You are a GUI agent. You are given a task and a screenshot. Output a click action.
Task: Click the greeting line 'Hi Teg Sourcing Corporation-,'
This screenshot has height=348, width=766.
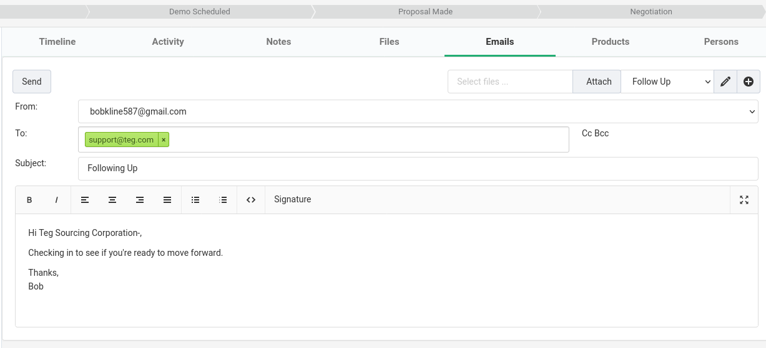click(x=85, y=233)
